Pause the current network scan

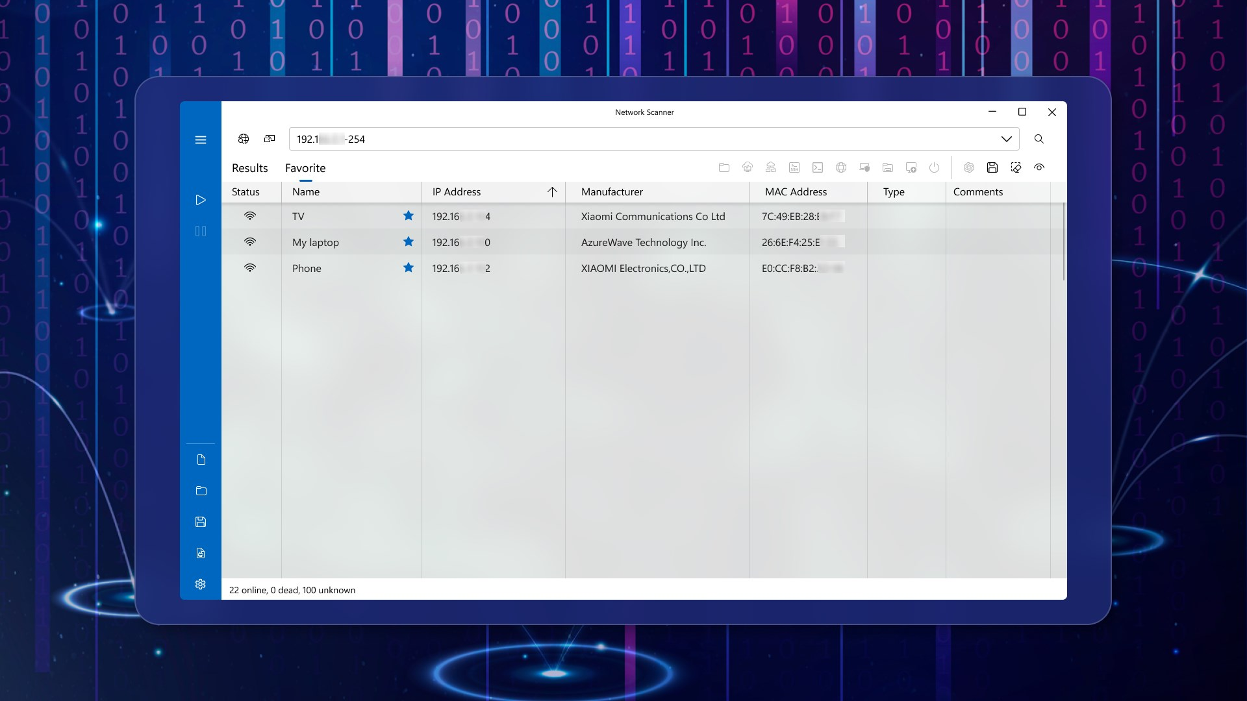click(201, 231)
